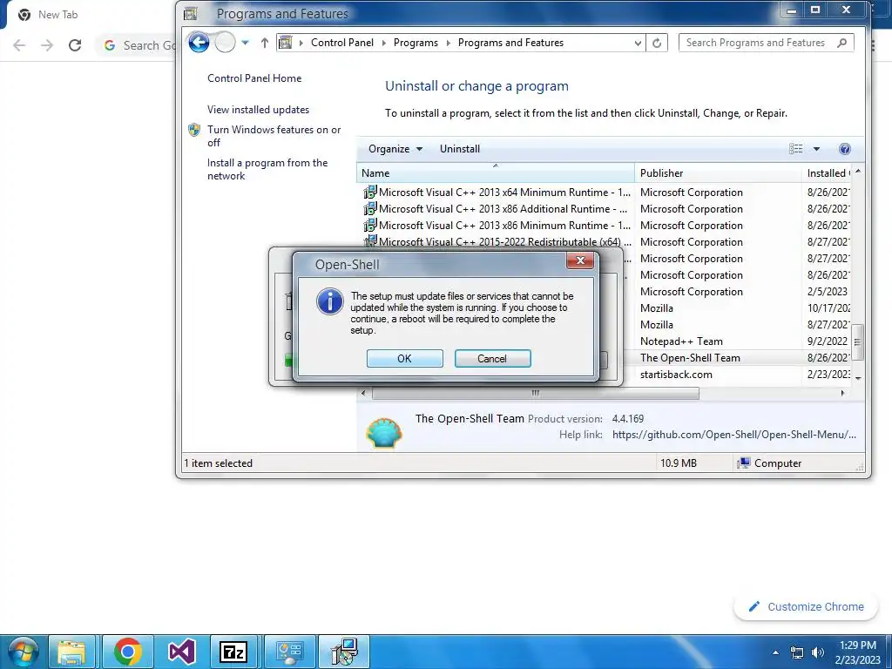
Task: Click the vertical scrollbar thumb
Action: tap(858, 341)
